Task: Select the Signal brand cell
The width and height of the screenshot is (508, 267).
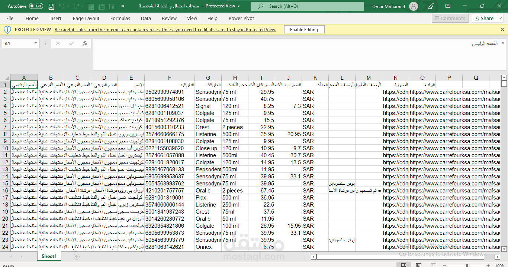Action: coord(208,106)
